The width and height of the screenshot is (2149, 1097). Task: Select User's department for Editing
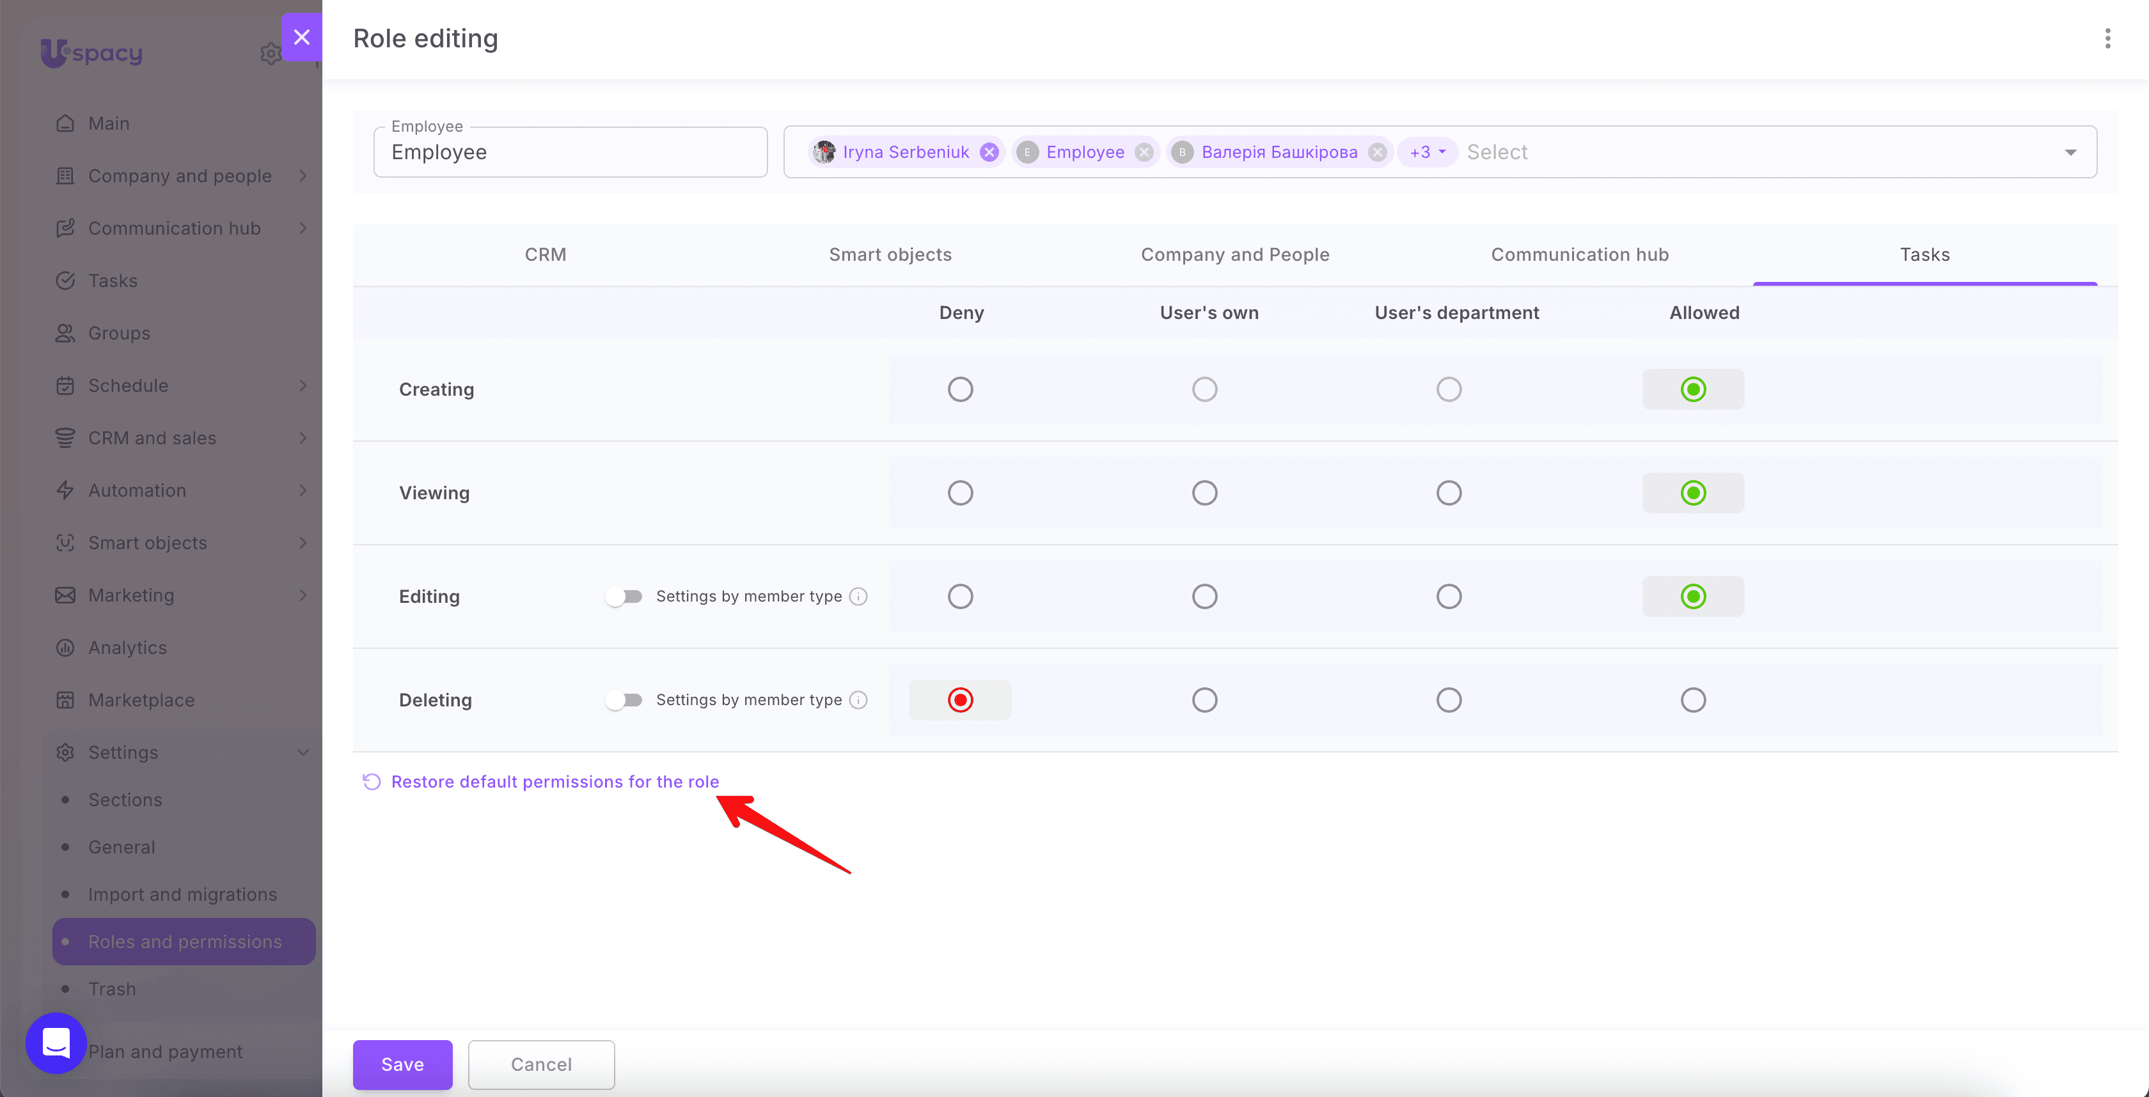point(1449,596)
